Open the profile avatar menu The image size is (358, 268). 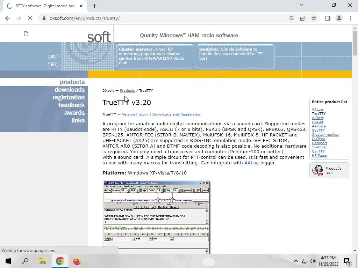pyautogui.click(x=339, y=18)
